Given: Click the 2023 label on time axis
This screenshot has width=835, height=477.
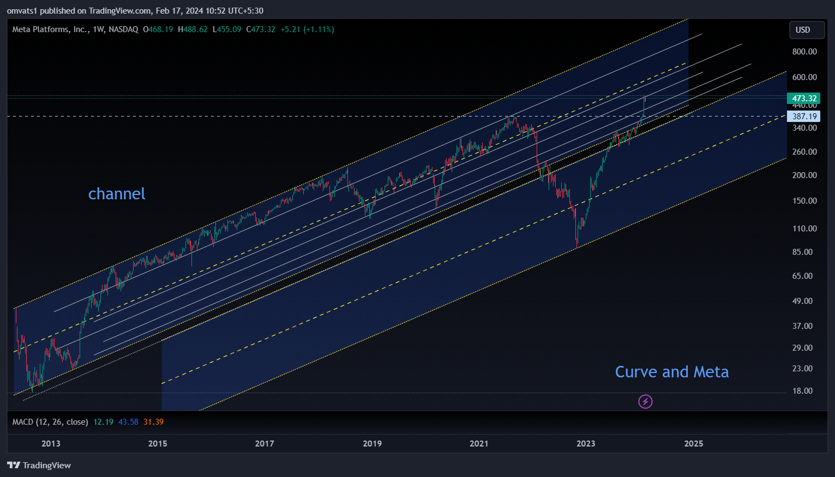Looking at the screenshot, I should click(x=586, y=444).
